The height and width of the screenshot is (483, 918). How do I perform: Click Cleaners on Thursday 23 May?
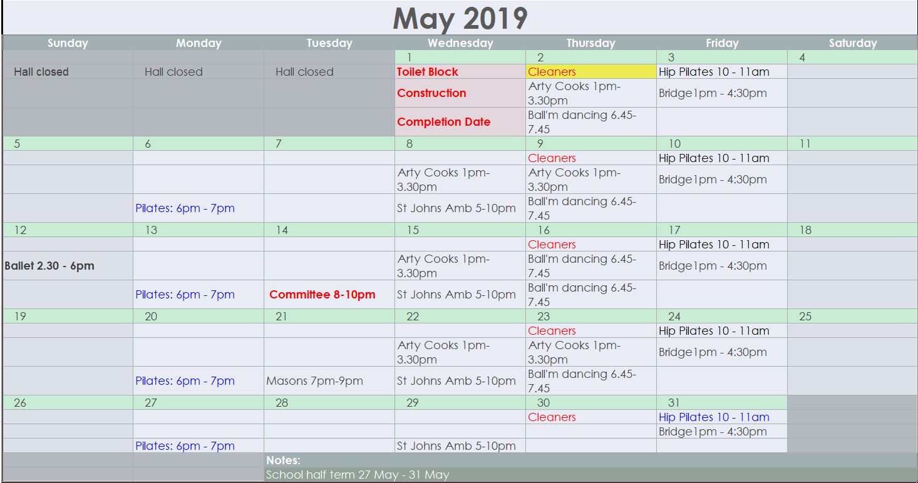(552, 331)
